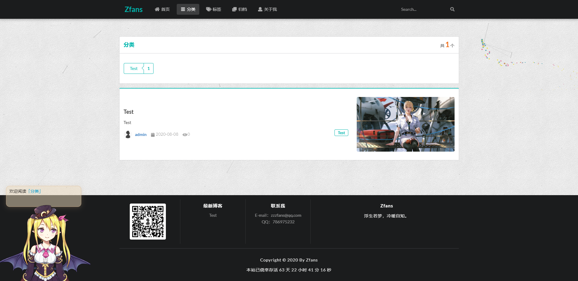Click the admin author avatar

pos(128,134)
